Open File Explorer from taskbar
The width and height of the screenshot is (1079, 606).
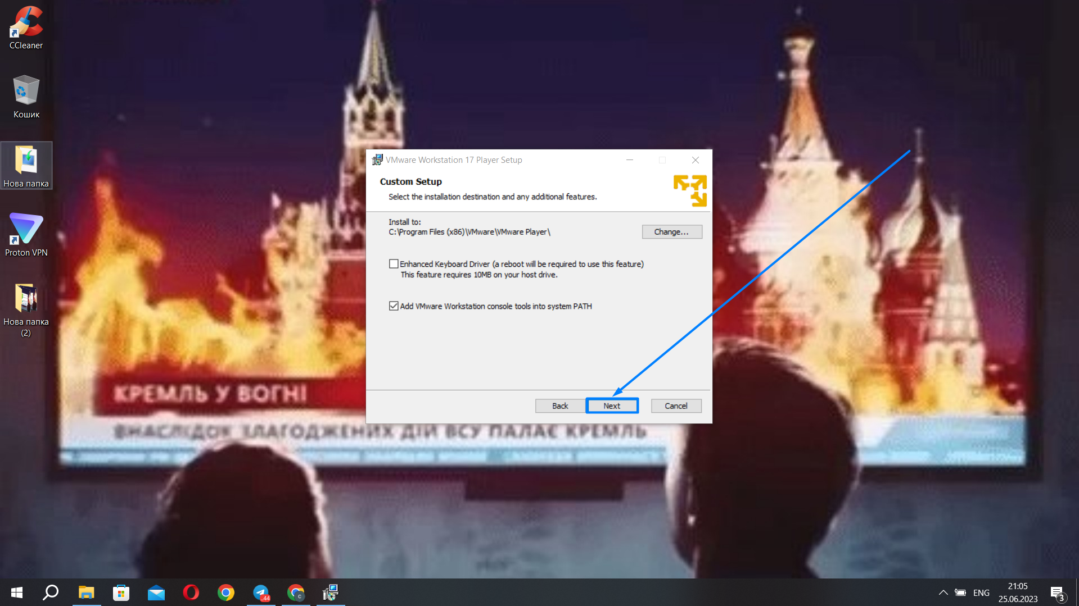pos(86,593)
